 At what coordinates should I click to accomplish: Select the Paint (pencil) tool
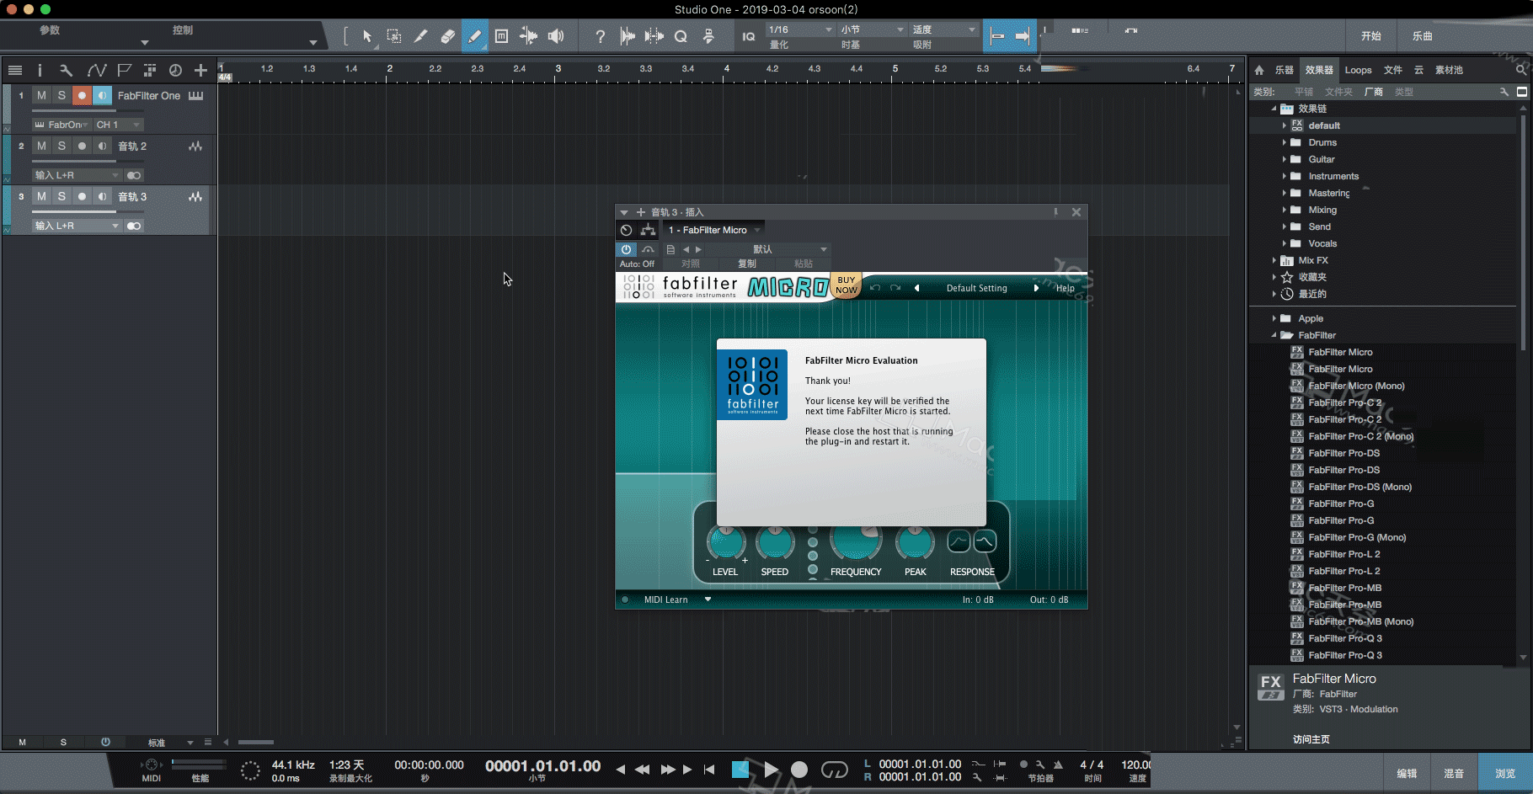coord(474,36)
